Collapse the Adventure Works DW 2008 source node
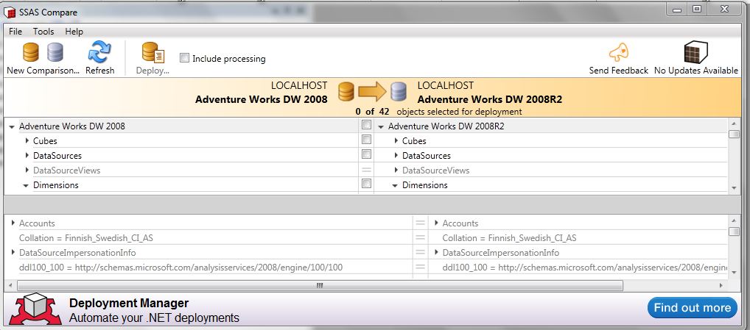The height and width of the screenshot is (330, 750). point(12,127)
